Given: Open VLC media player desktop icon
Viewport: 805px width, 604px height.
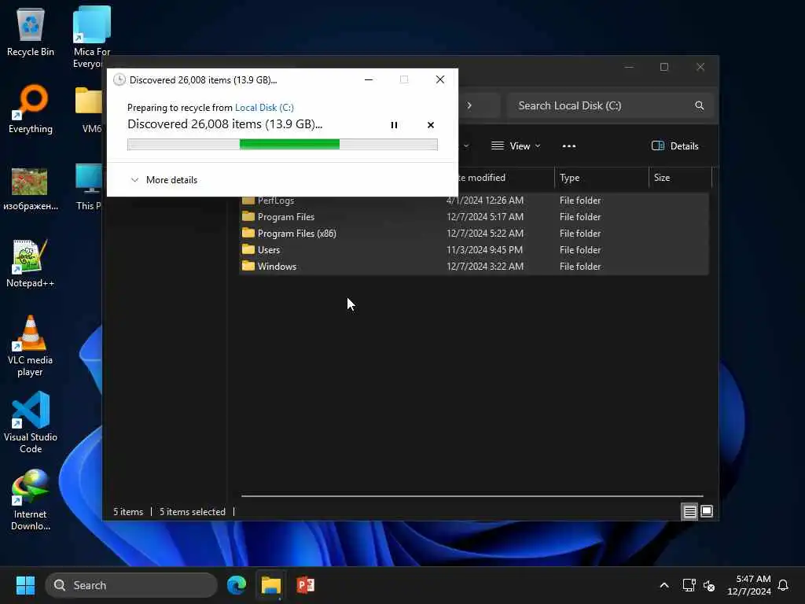Looking at the screenshot, I should pos(31,346).
